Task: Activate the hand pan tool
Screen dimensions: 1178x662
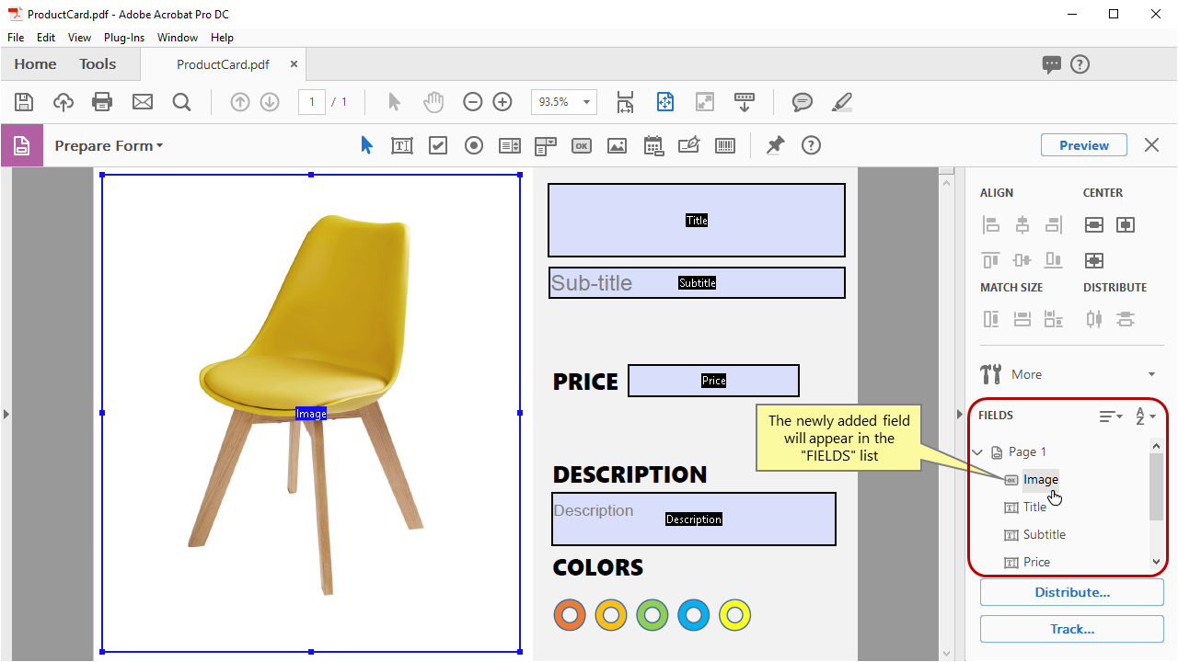Action: (433, 102)
